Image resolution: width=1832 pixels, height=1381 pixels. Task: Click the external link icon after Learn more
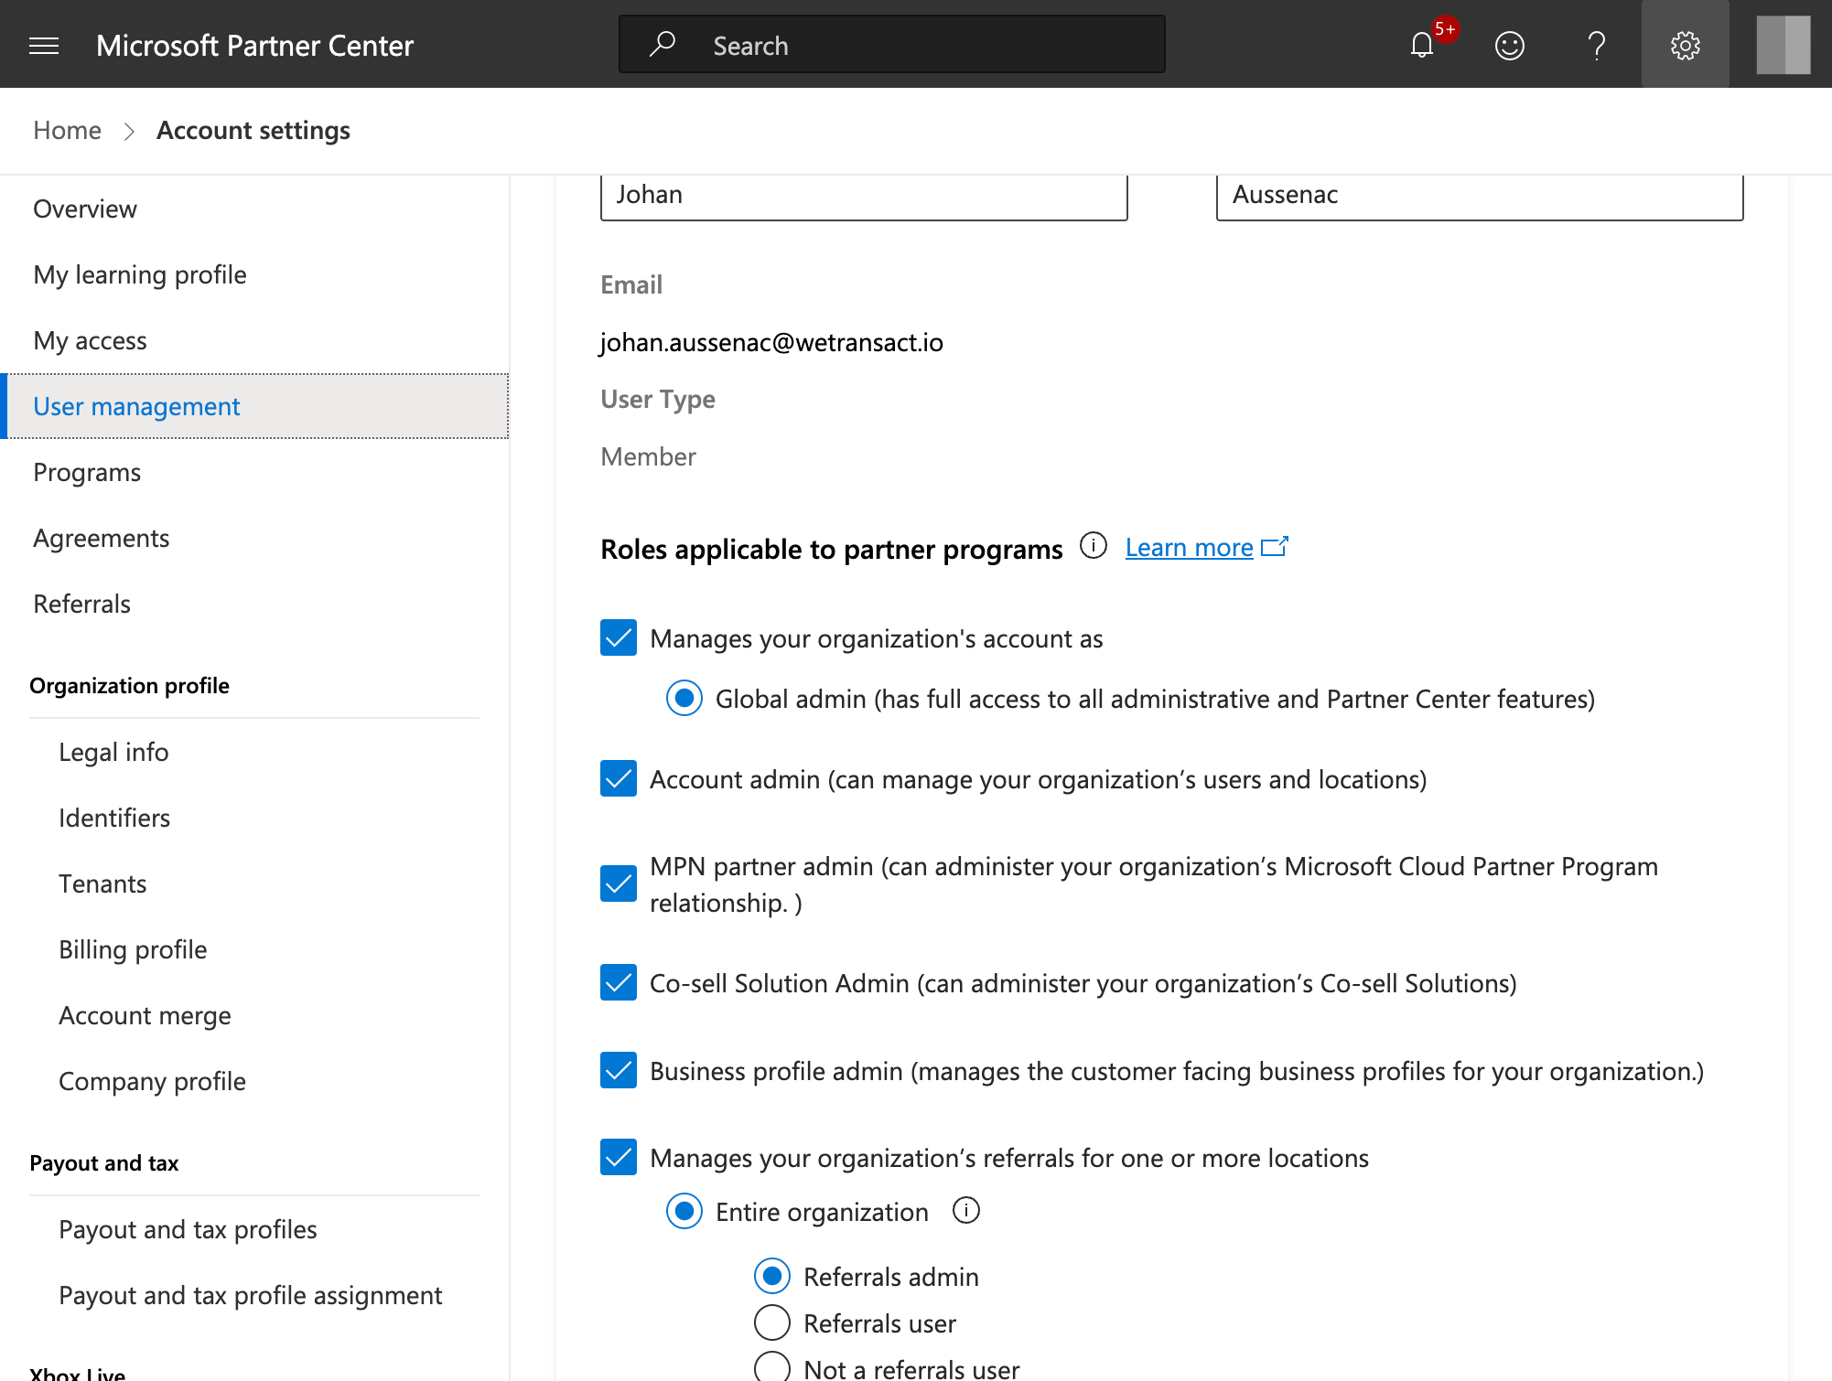pyautogui.click(x=1275, y=547)
